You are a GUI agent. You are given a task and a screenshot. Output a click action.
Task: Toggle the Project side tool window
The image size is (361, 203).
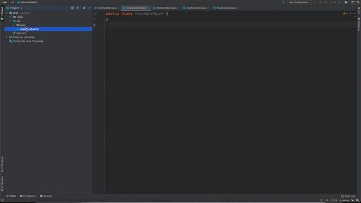pyautogui.click(x=2, y=13)
